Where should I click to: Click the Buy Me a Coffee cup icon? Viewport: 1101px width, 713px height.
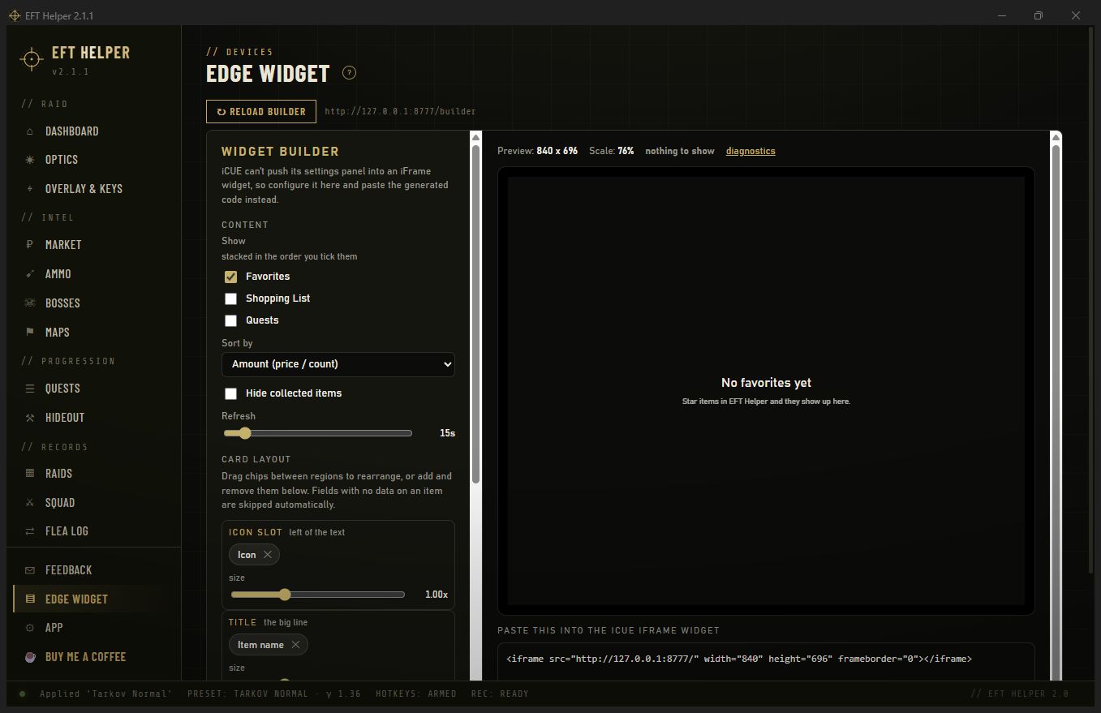(30, 657)
